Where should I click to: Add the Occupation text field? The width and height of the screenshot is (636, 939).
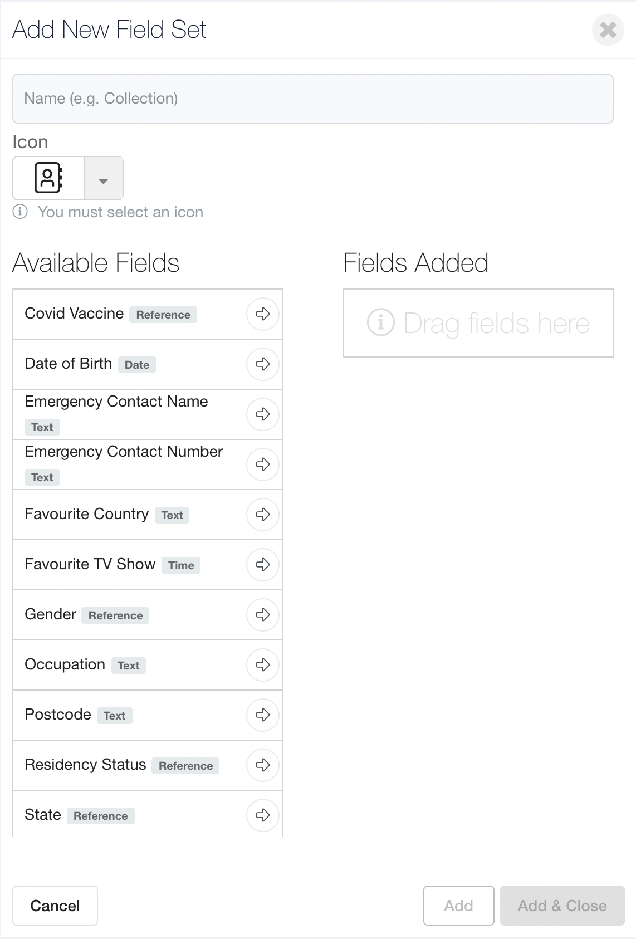pyautogui.click(x=262, y=665)
